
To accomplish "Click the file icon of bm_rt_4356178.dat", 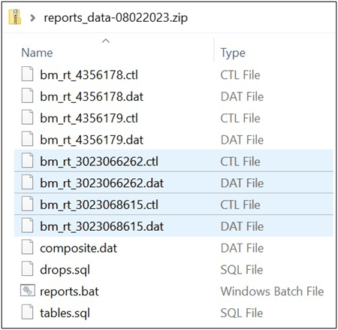I will pos(27,95).
